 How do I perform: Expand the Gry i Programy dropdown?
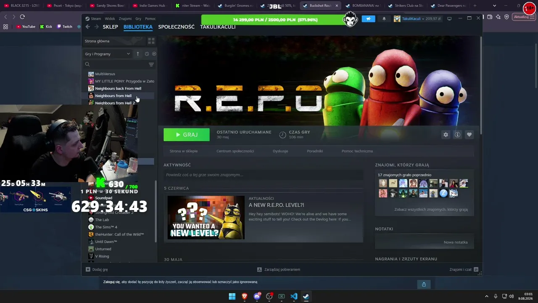(x=107, y=54)
